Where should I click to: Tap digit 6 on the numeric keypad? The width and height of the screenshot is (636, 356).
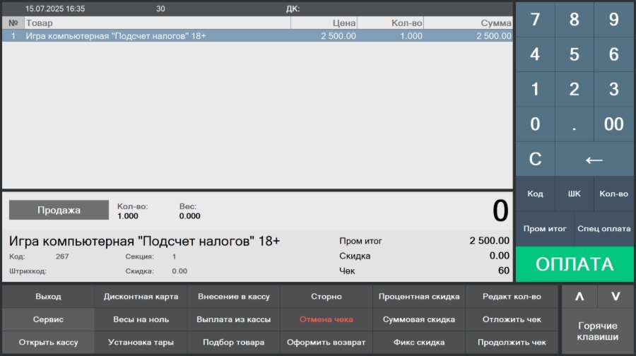point(613,54)
